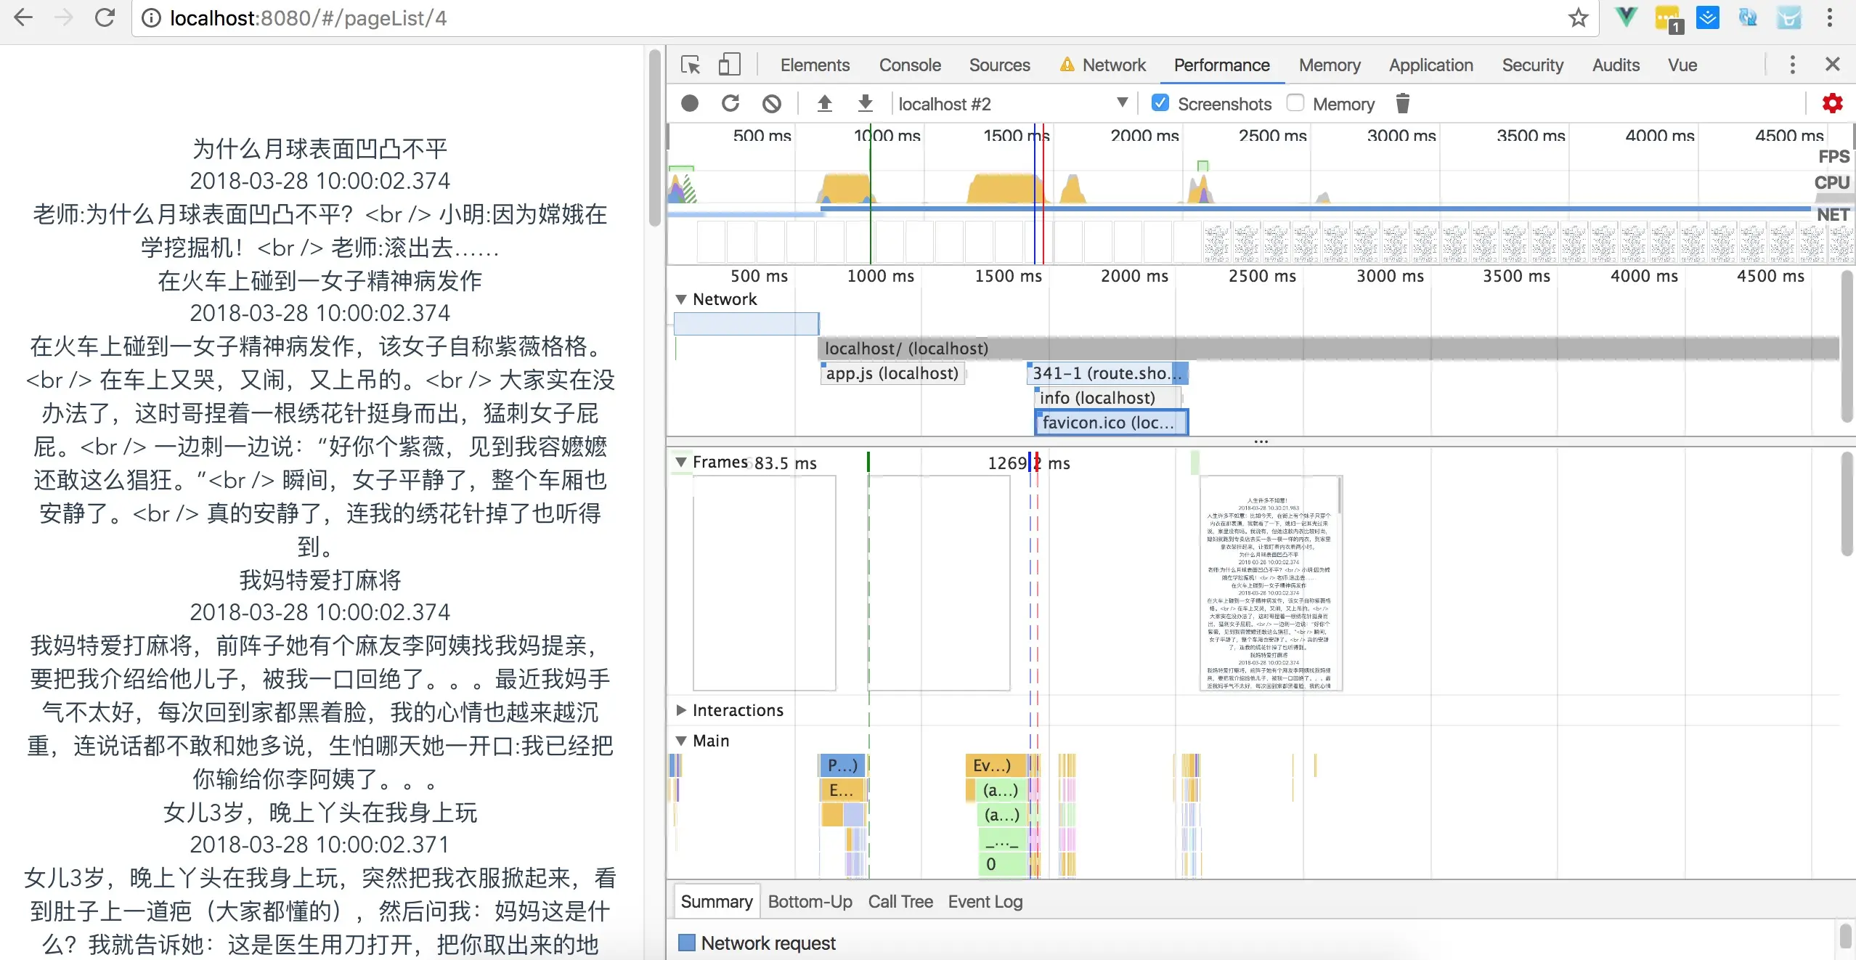This screenshot has height=960, width=1856.
Task: Activate the inspect element picker icon
Action: click(x=691, y=65)
